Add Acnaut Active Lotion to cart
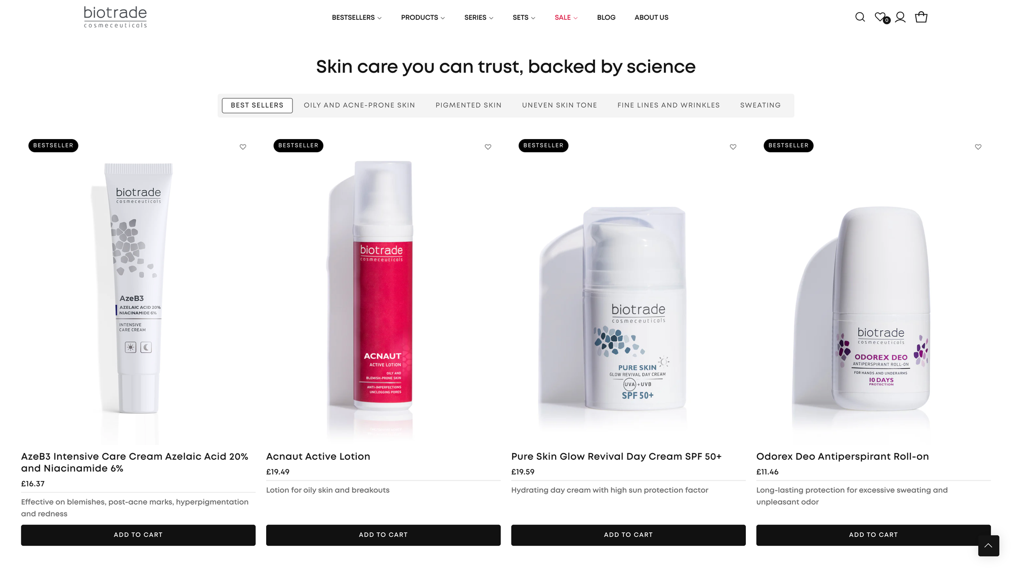 point(383,535)
